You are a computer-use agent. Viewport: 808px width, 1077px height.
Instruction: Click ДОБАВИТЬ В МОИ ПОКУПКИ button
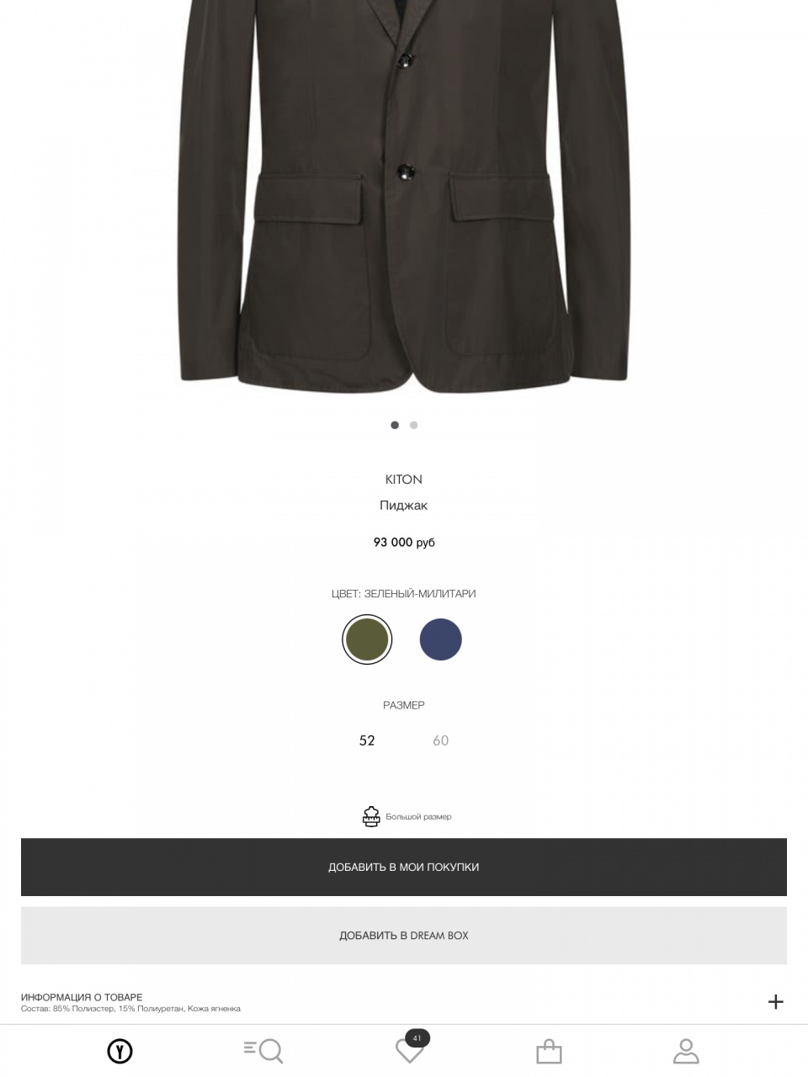(404, 867)
